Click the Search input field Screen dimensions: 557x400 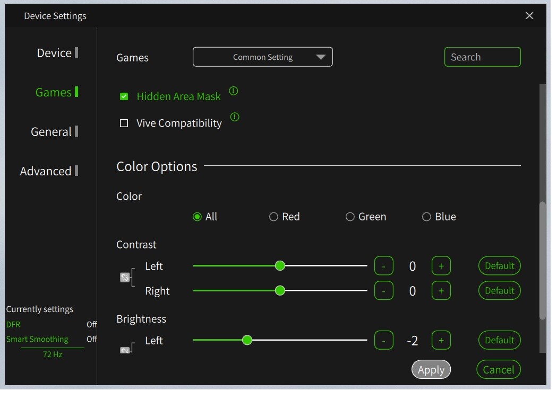coord(483,57)
